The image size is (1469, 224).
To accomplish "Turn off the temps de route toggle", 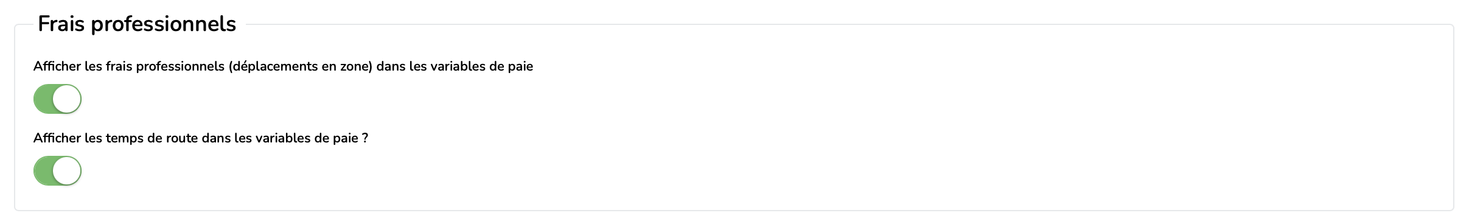I will tap(57, 171).
